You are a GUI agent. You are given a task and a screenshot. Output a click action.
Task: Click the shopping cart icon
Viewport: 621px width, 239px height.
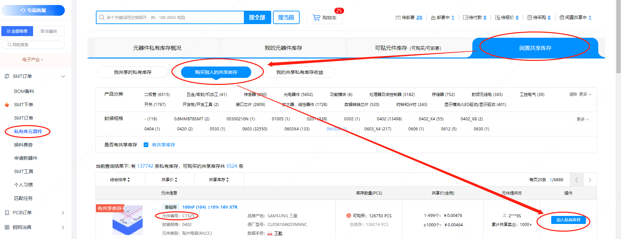click(x=316, y=18)
